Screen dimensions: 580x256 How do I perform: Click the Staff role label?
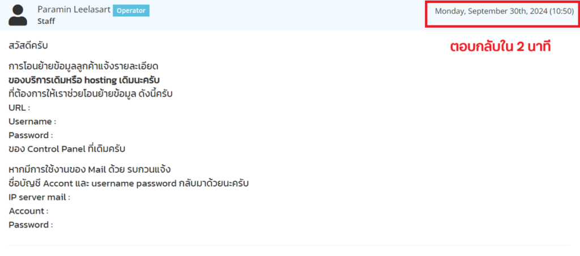[46, 21]
